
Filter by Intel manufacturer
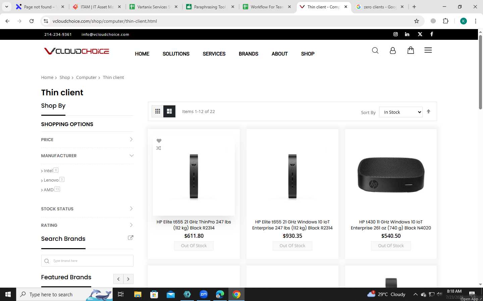click(x=48, y=171)
